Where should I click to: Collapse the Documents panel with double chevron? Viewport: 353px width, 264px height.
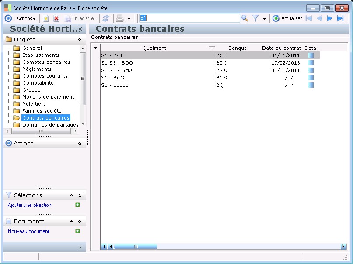80,222
